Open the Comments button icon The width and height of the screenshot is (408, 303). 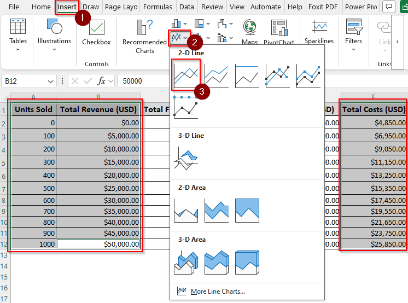tap(389, 7)
